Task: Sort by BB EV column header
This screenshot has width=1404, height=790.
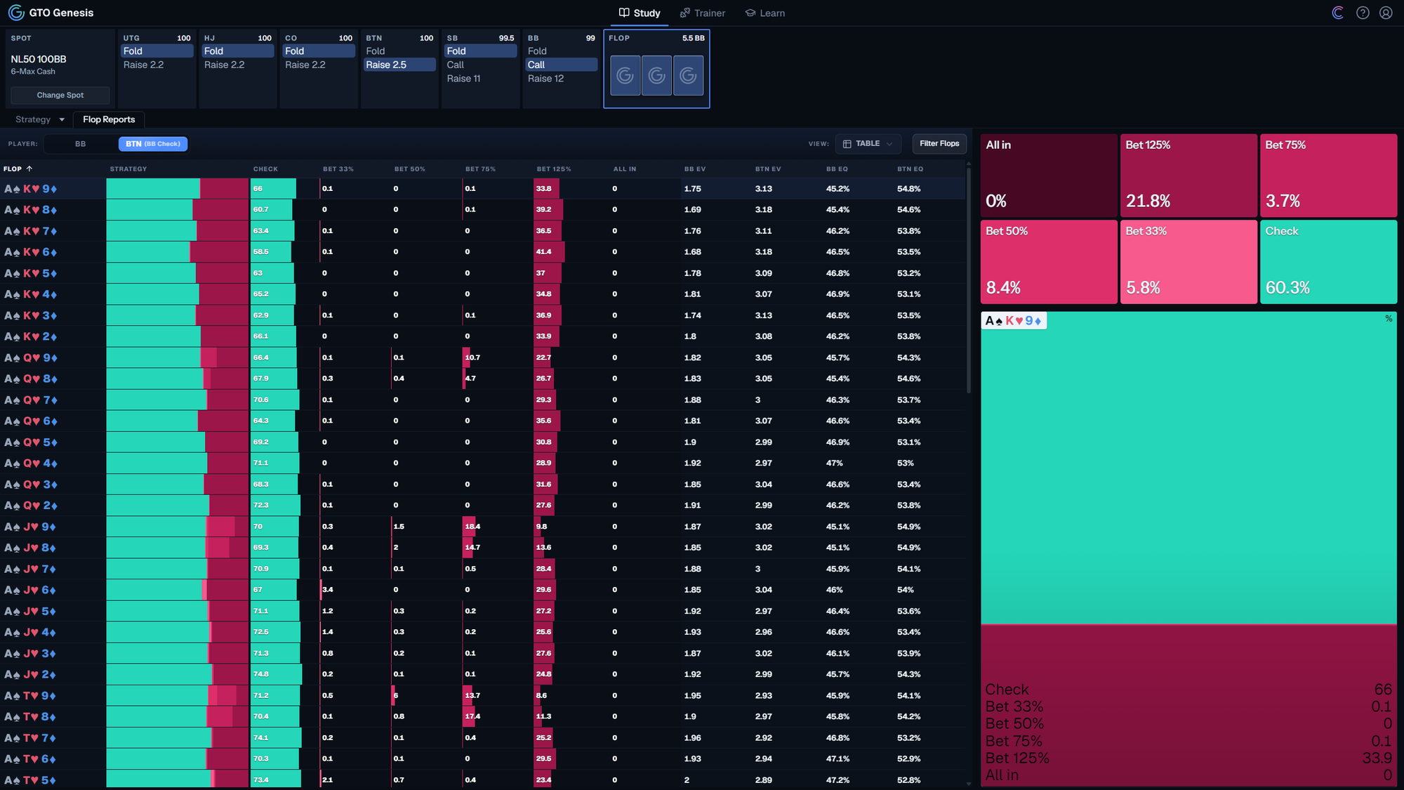Action: point(695,169)
